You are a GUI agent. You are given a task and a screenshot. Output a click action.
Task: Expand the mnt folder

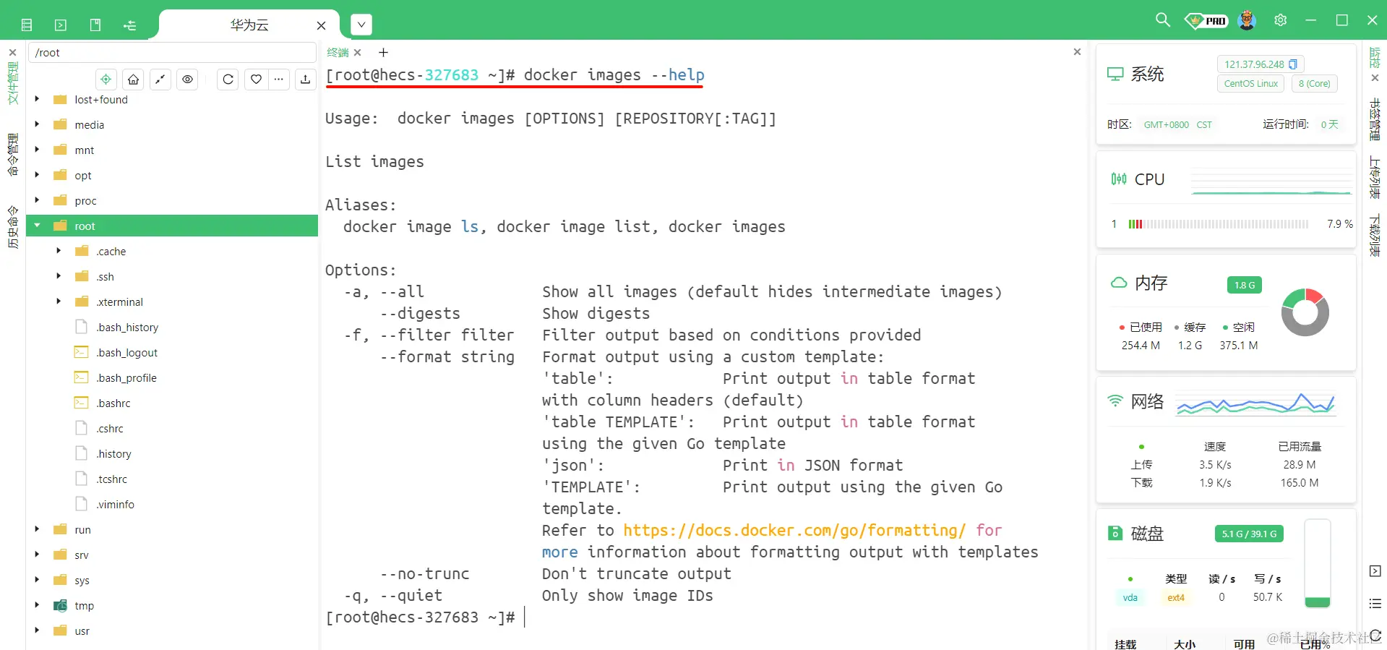[37, 150]
